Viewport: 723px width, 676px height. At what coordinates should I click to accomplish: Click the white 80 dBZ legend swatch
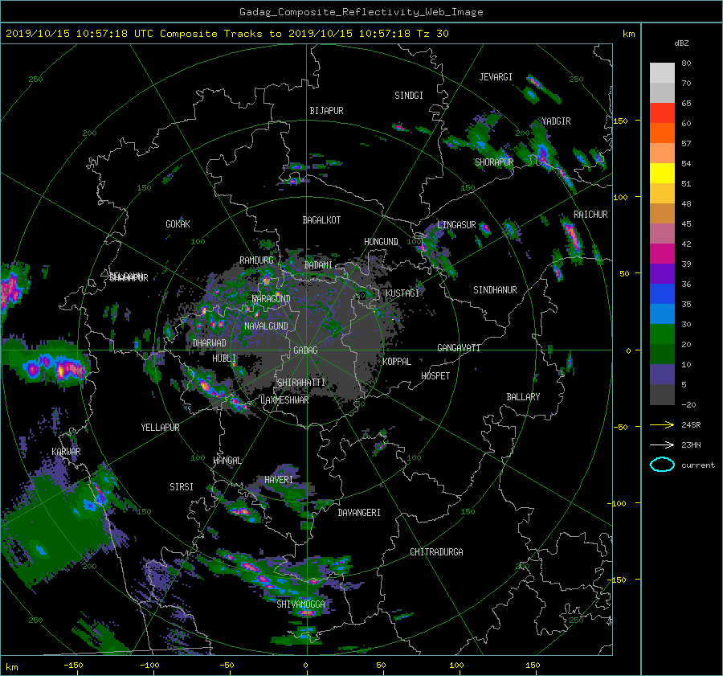662,72
